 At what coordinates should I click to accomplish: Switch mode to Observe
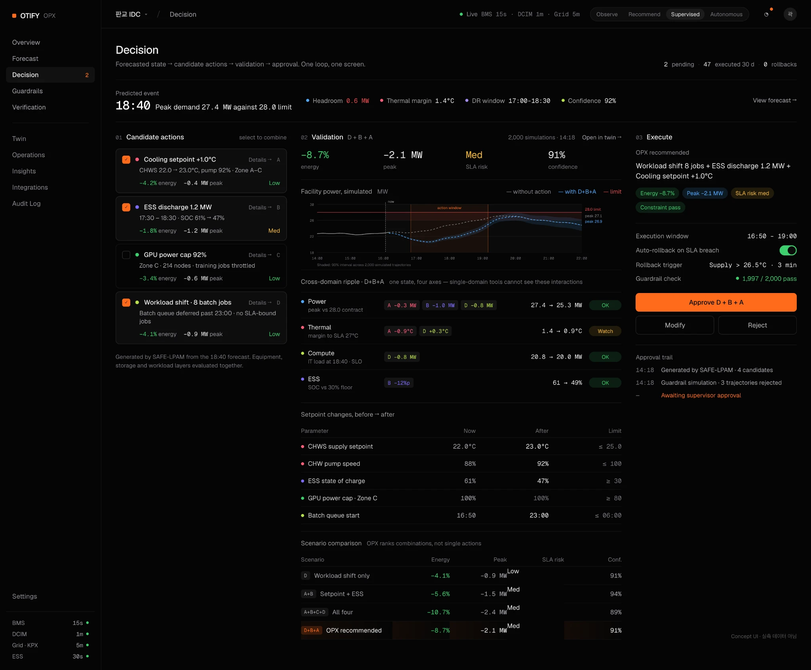click(x=607, y=14)
